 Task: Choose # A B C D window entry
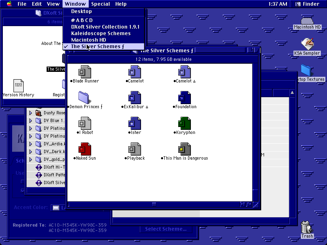104,20
